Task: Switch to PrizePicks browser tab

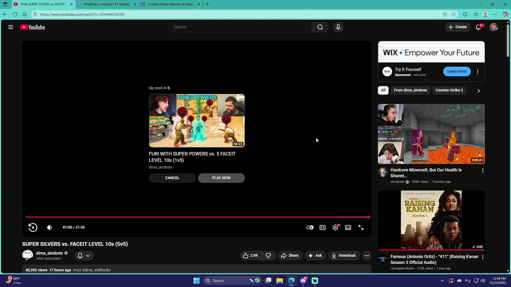Action: point(107,4)
